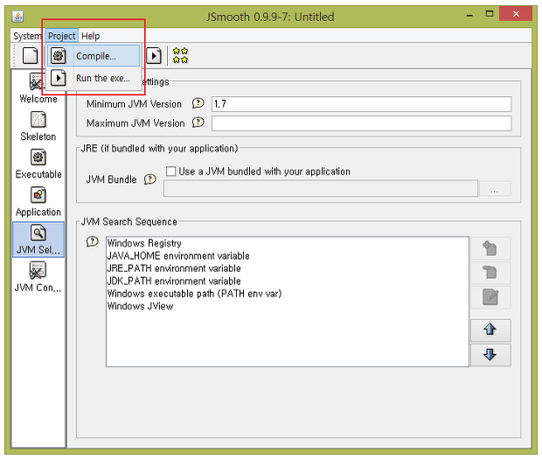Select Windows Registry in search sequence
This screenshot has height=459, width=542.
tap(288, 243)
